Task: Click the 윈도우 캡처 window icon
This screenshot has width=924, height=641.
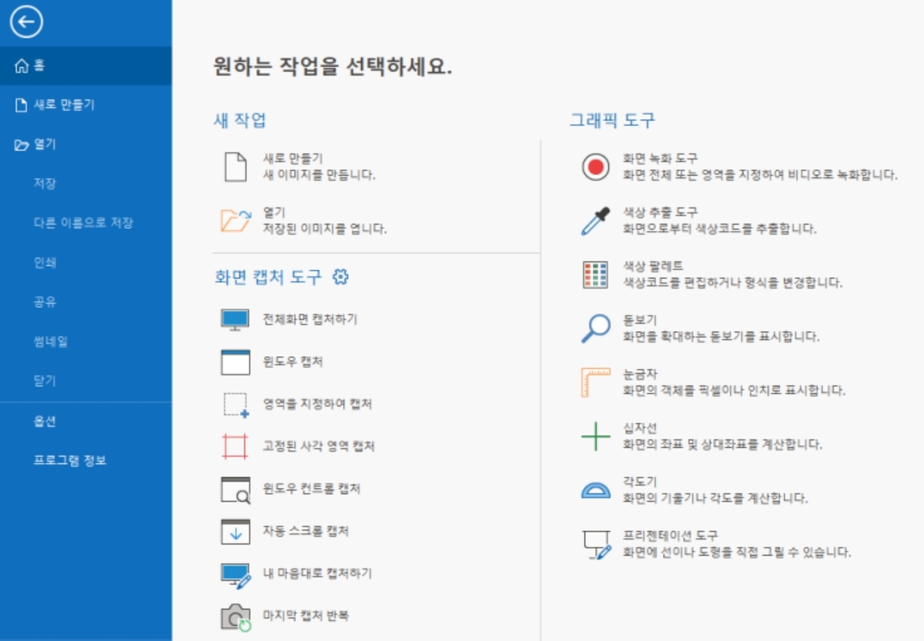Action: (236, 362)
